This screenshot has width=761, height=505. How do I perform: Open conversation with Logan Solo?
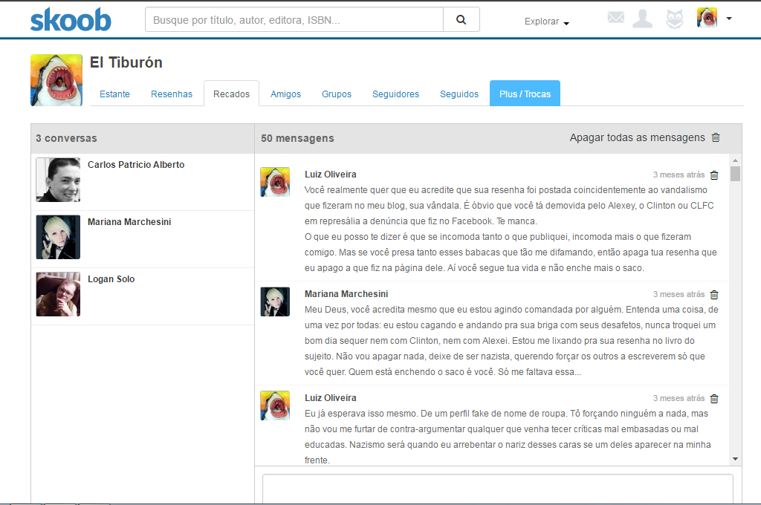click(143, 296)
